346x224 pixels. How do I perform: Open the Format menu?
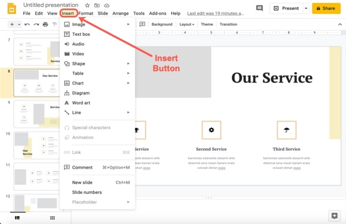85,13
